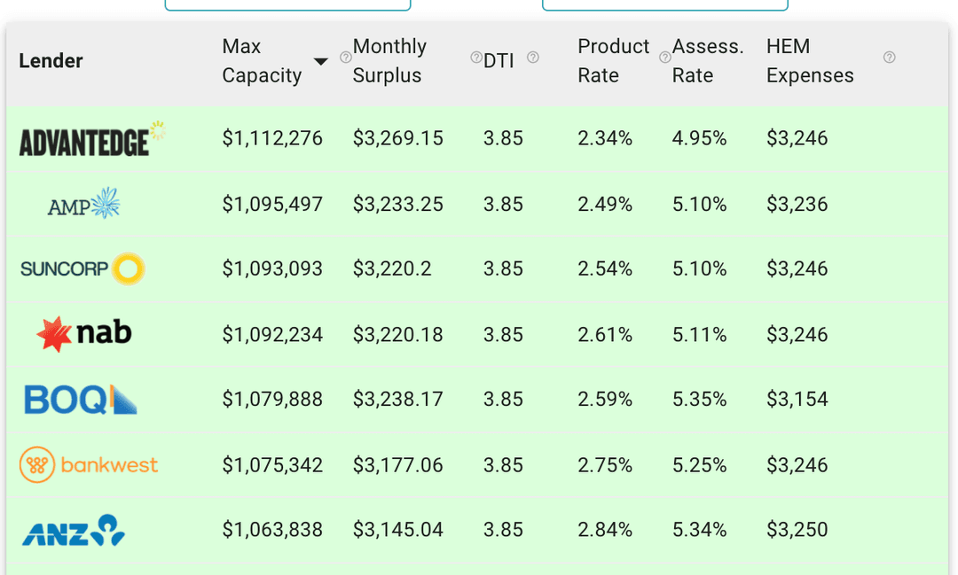Click BOQ assessment rate 5.35%

pyautogui.click(x=700, y=400)
